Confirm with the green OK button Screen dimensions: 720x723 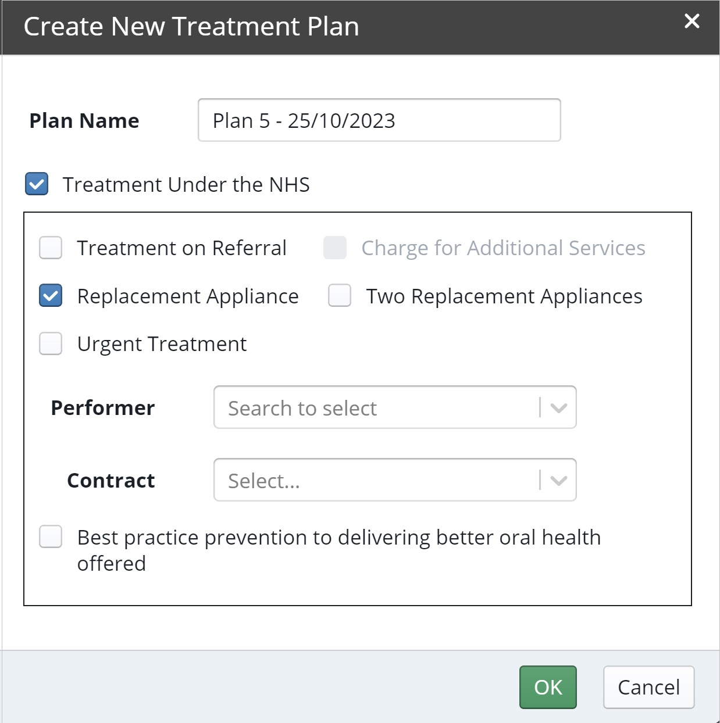click(x=548, y=687)
